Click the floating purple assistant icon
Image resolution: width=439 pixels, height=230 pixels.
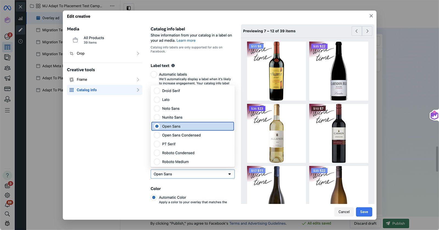click(x=434, y=115)
